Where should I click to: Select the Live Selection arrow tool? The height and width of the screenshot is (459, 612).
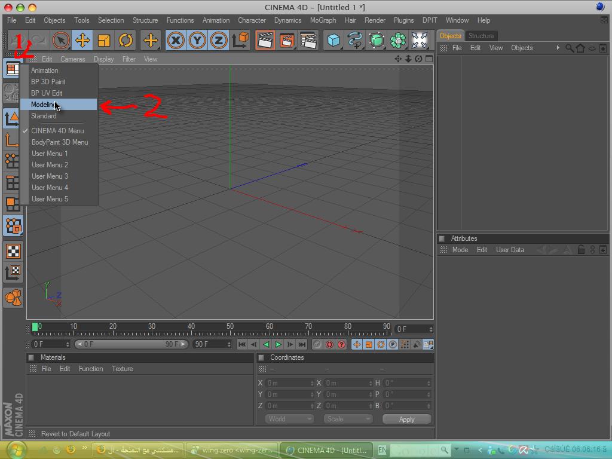(x=61, y=40)
